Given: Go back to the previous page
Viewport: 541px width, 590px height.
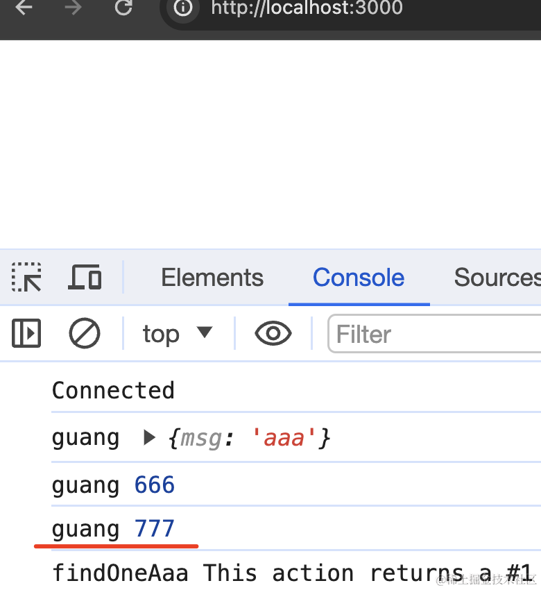Looking at the screenshot, I should [24, 8].
